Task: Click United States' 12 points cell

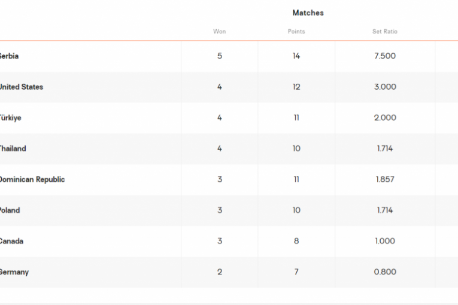Action: [296, 87]
